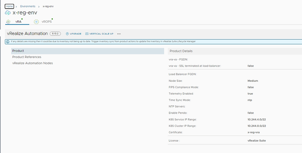Click the Telemetry Enabled value true

250,94
